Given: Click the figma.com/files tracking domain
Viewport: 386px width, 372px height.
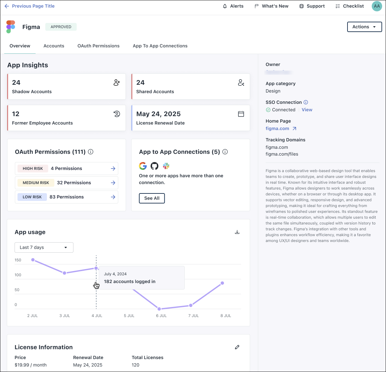Looking at the screenshot, I should coord(282,154).
